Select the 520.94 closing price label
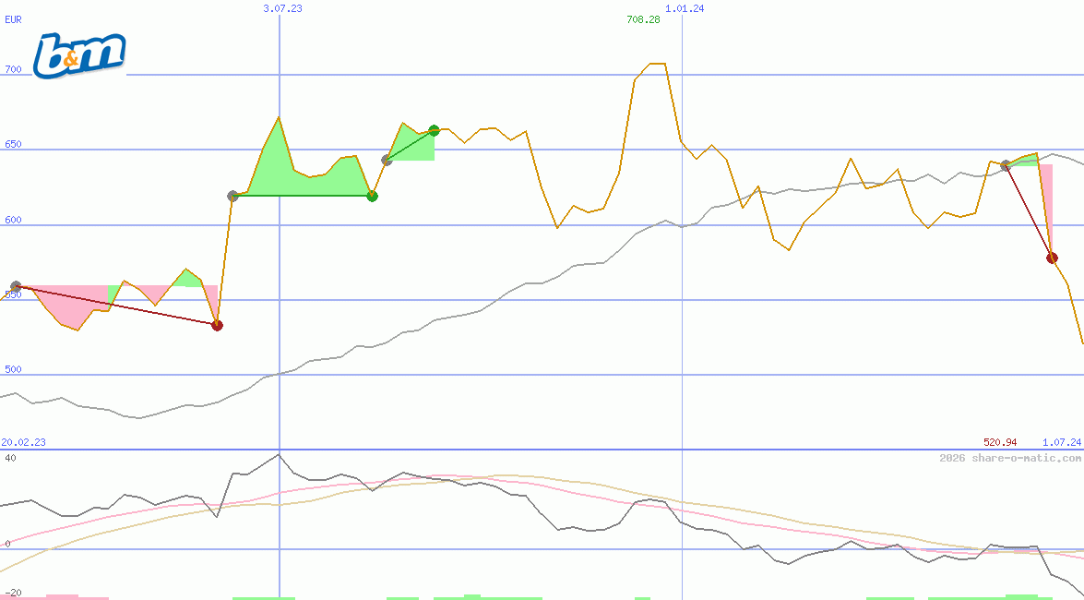Image resolution: width=1084 pixels, height=600 pixels. click(x=999, y=442)
